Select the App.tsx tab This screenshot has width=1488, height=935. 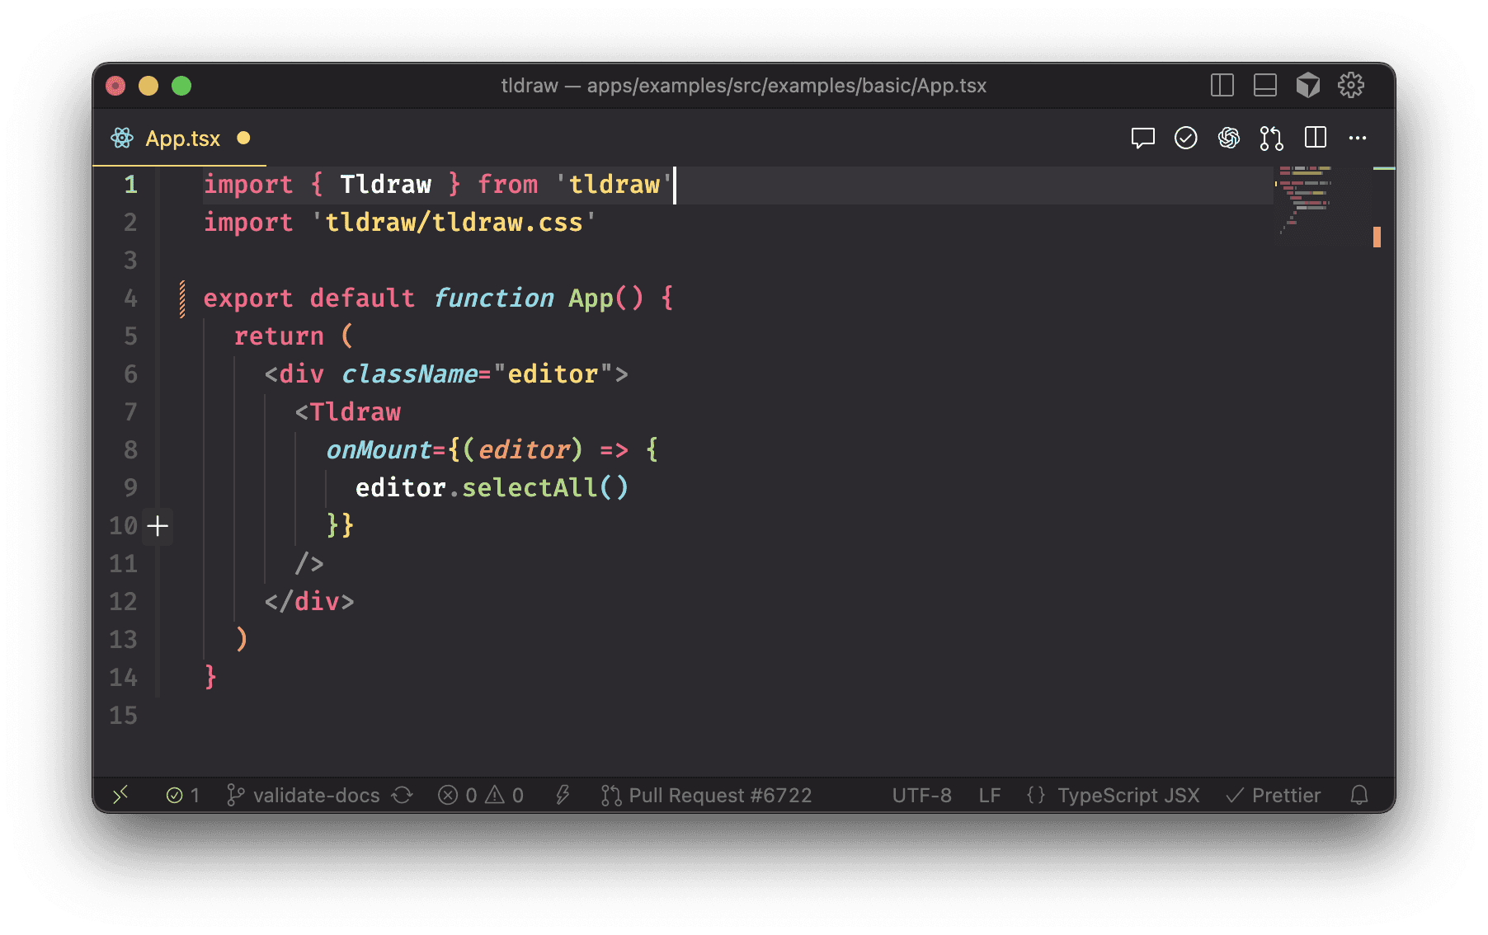pyautogui.click(x=183, y=138)
